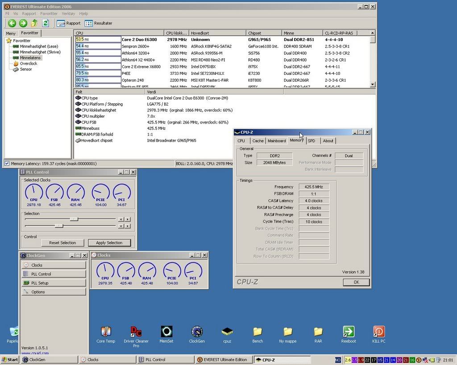
Task: Open the RAR folder on desktop
Action: click(x=318, y=334)
